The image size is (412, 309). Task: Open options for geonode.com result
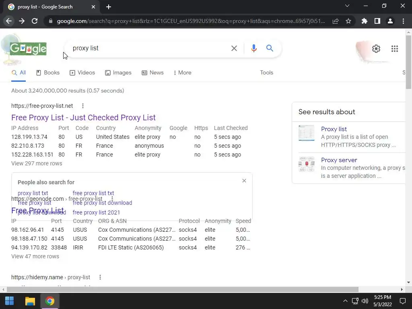point(112,199)
